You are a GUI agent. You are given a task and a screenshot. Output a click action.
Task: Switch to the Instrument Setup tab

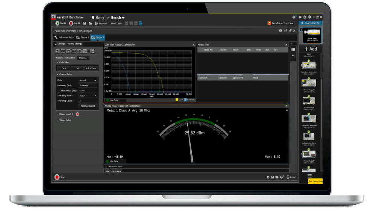point(64,37)
